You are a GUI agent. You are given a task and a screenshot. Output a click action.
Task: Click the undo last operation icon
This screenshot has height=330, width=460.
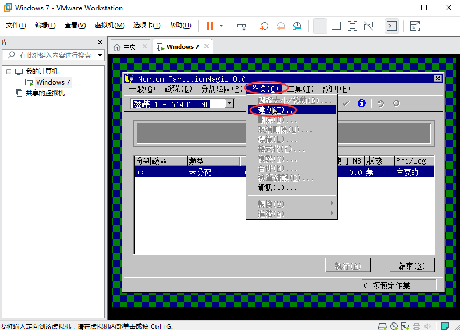(380, 103)
